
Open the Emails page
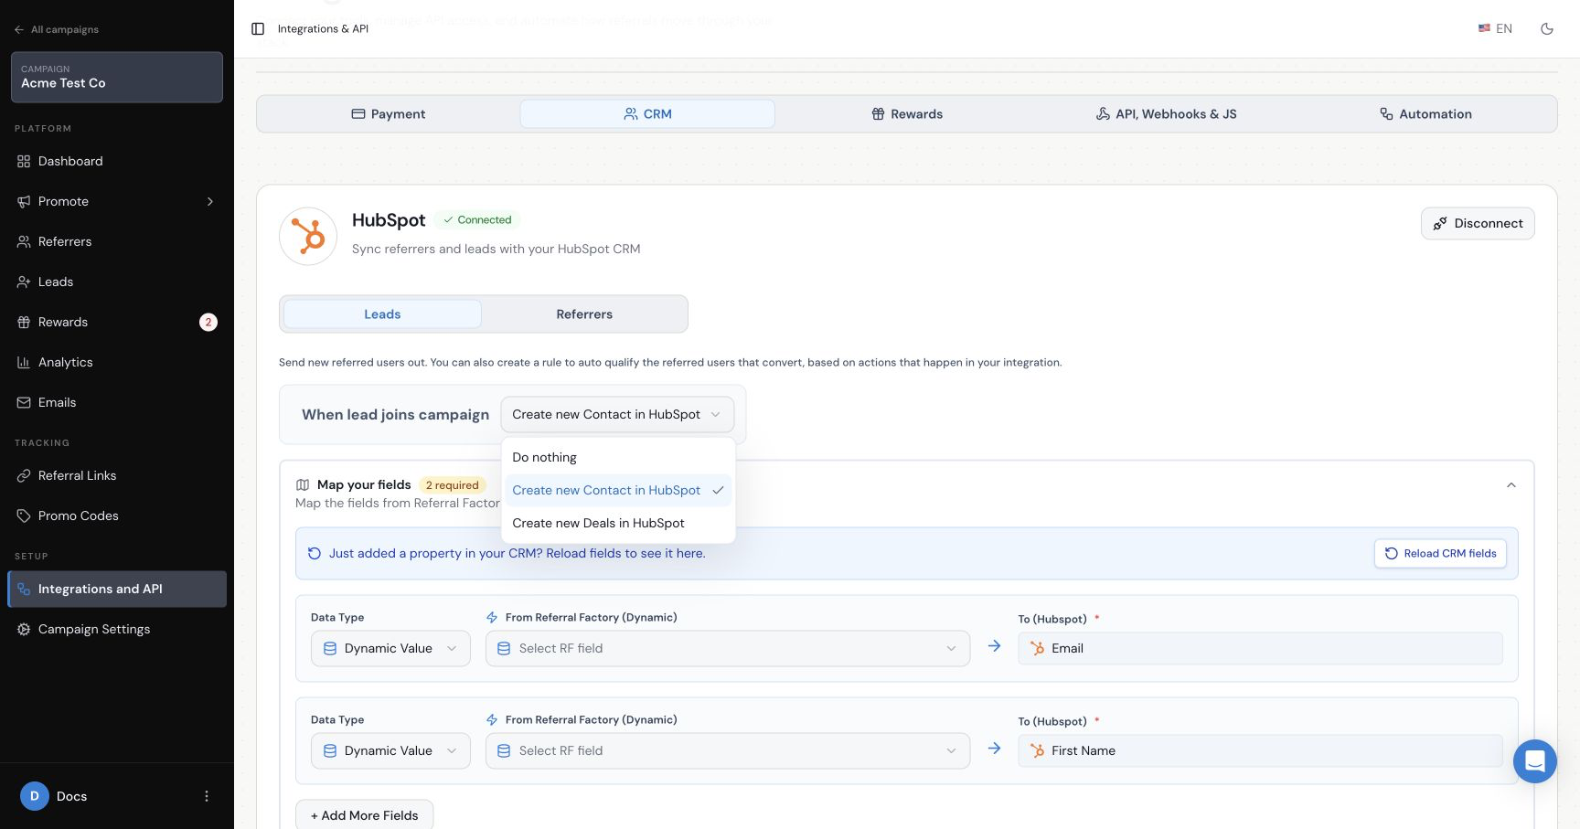[x=117, y=402]
